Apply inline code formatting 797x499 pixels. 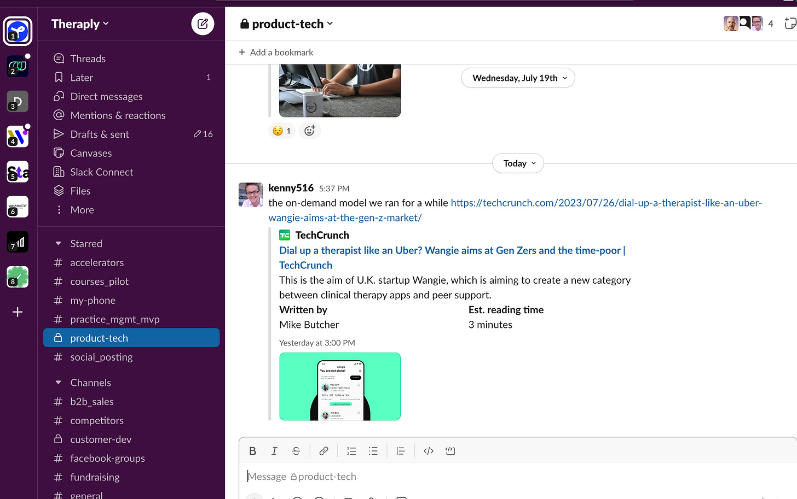click(429, 451)
